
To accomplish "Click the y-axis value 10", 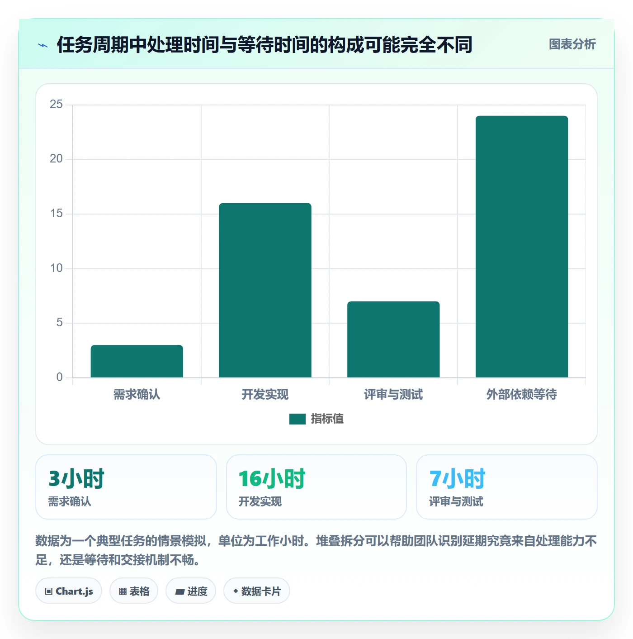I will [x=57, y=268].
